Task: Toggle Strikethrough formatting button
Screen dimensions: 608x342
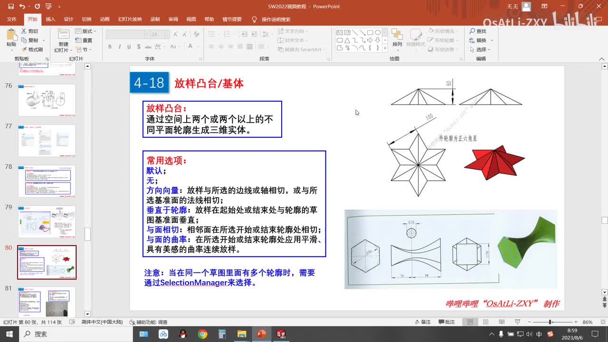Action: click(x=148, y=47)
